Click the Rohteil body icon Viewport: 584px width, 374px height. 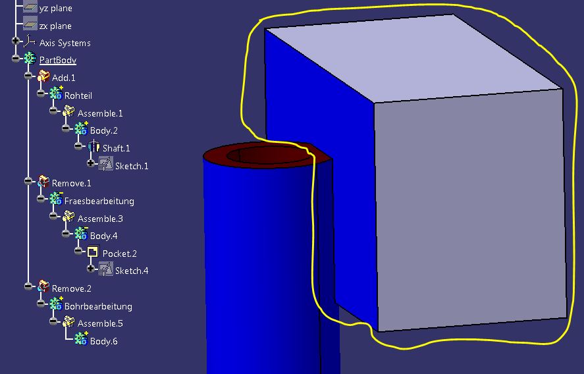coord(56,93)
